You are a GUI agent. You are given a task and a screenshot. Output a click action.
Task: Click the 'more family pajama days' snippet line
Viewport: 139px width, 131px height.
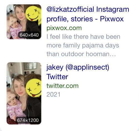click(x=83, y=45)
